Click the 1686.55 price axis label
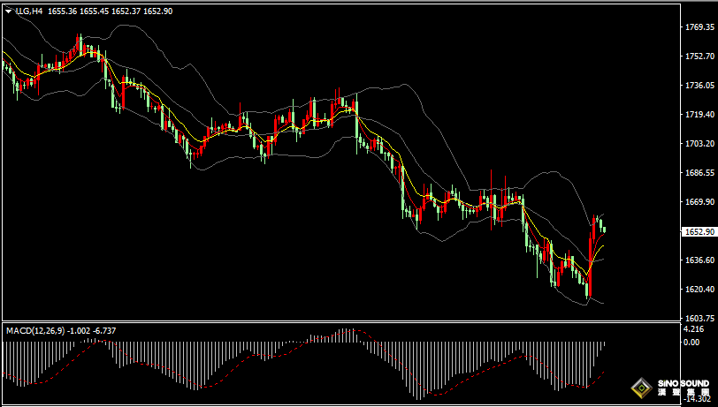718x407 pixels. point(699,173)
